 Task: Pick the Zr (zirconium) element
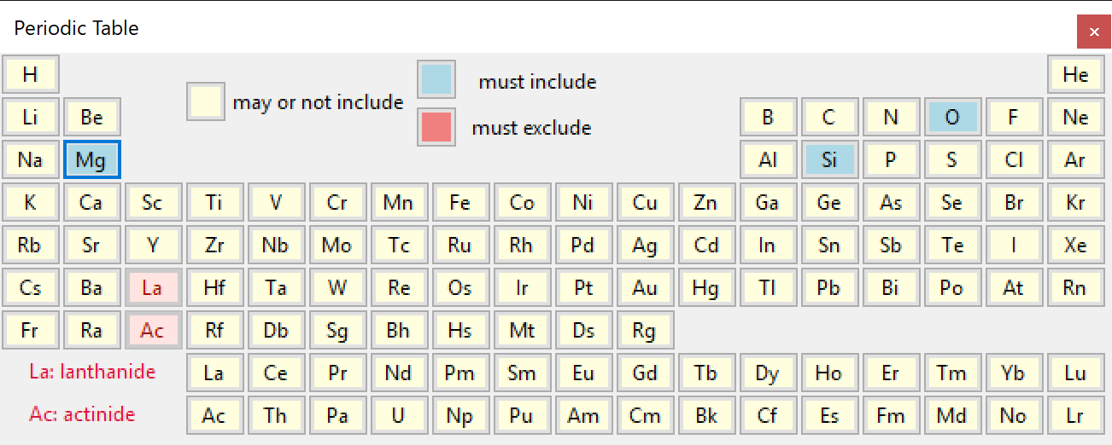(x=214, y=245)
